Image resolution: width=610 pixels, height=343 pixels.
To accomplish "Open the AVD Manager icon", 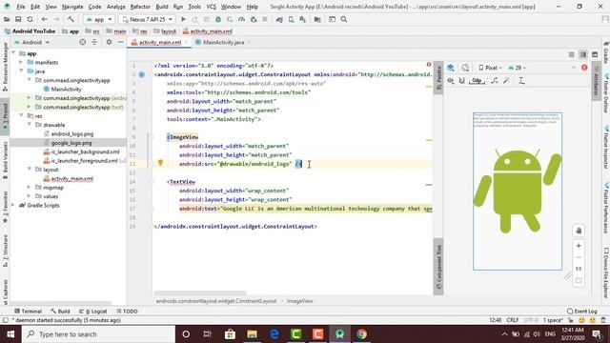I will click(291, 19).
